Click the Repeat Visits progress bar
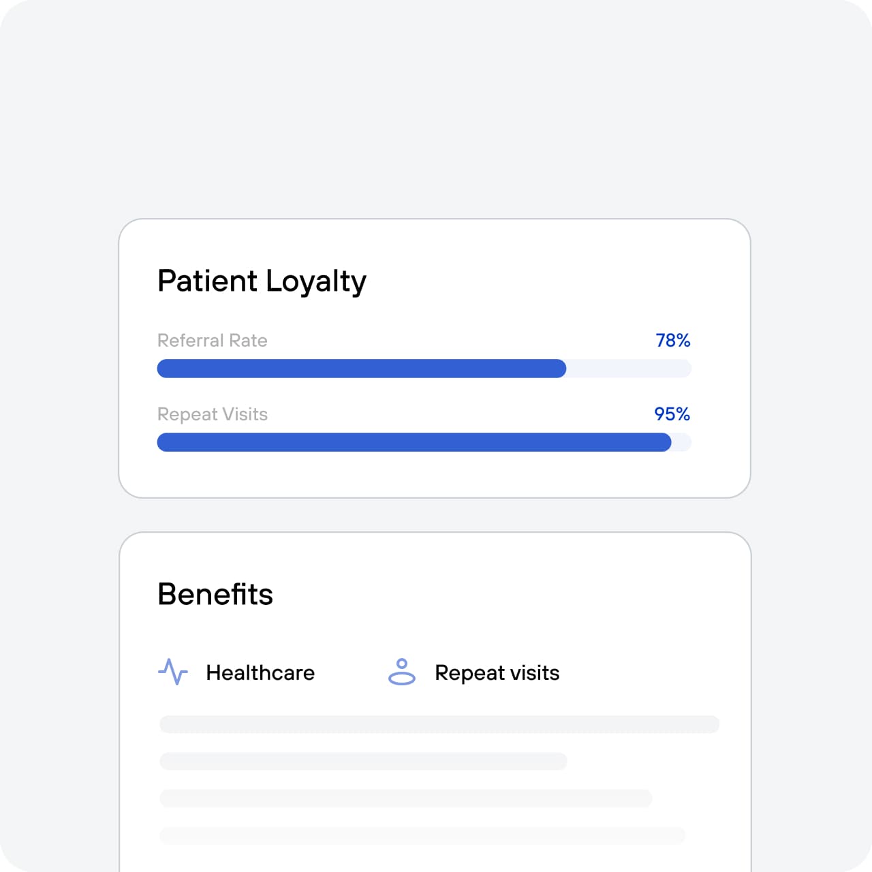The width and height of the screenshot is (872, 872). (x=424, y=442)
